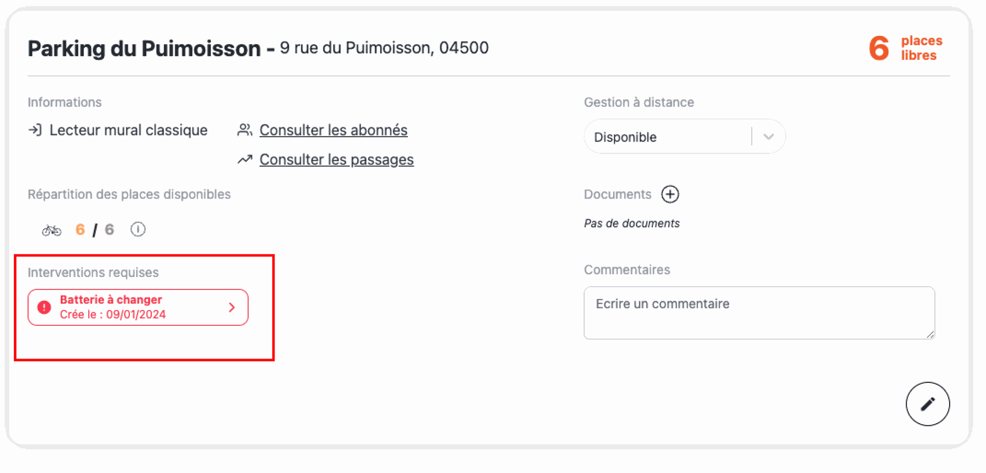
Task: Open Consulter les passages link
Action: [x=336, y=160]
